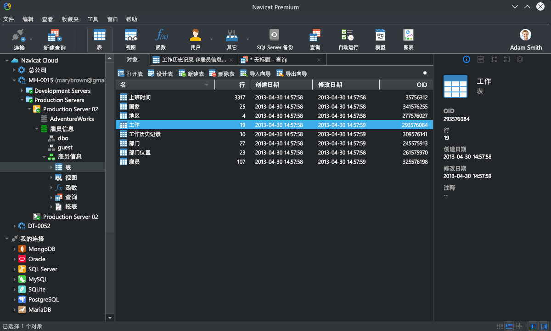This screenshot has height=331, width=551.
Task: Click the MariaDB connection icon
Action: tap(22, 309)
